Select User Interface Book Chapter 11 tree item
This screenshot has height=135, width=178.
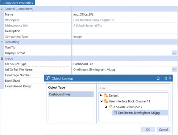129,101
